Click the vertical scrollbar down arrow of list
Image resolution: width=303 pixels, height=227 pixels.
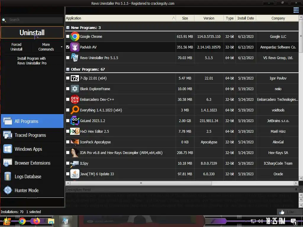[x=301, y=178]
